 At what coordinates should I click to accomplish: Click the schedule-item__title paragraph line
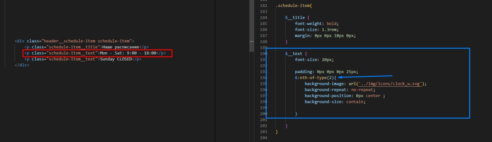(86, 47)
